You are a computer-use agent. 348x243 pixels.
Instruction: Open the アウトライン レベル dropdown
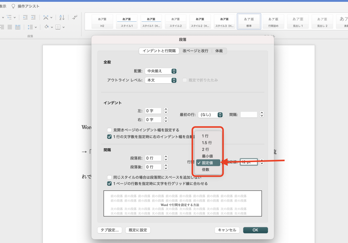tap(161, 80)
